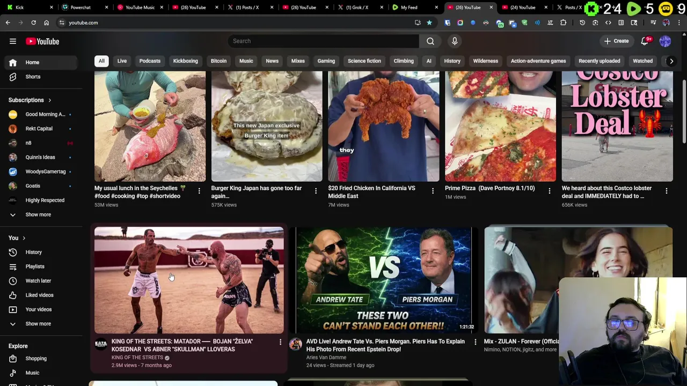687x386 pixels.
Task: Select the Recently uploaded chip
Action: pyautogui.click(x=599, y=61)
